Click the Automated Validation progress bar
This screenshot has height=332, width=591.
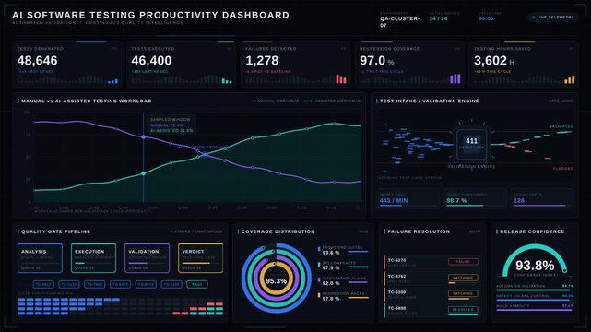pyautogui.click(x=535, y=290)
